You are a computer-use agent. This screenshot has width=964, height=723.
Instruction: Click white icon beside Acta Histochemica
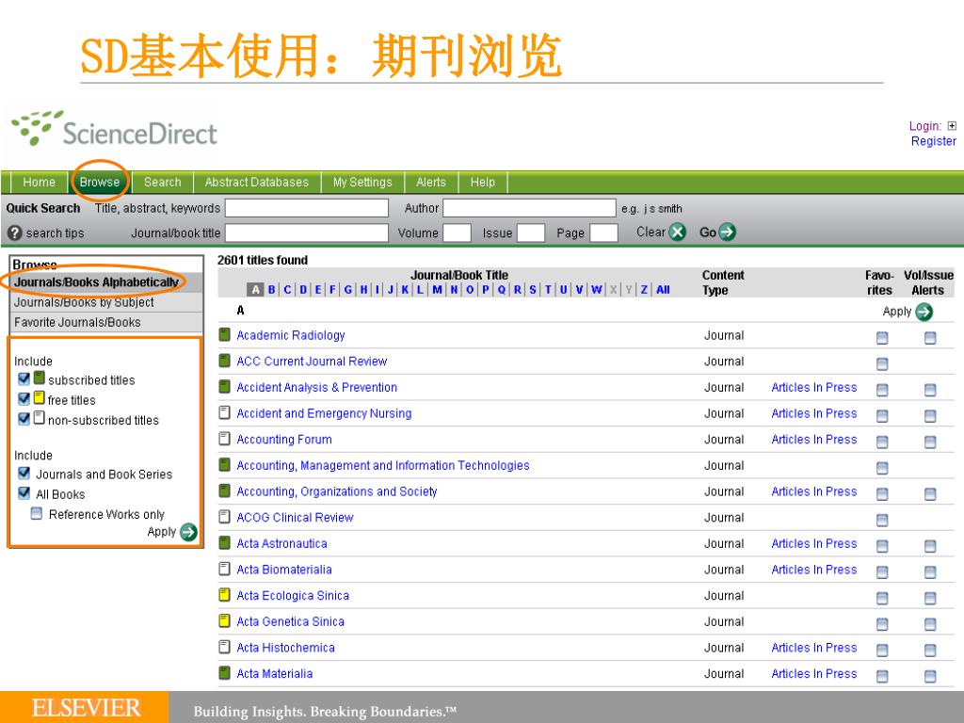(224, 646)
